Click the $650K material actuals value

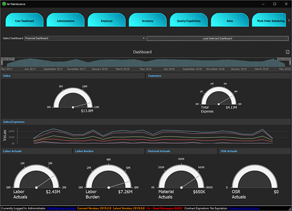click(199, 192)
